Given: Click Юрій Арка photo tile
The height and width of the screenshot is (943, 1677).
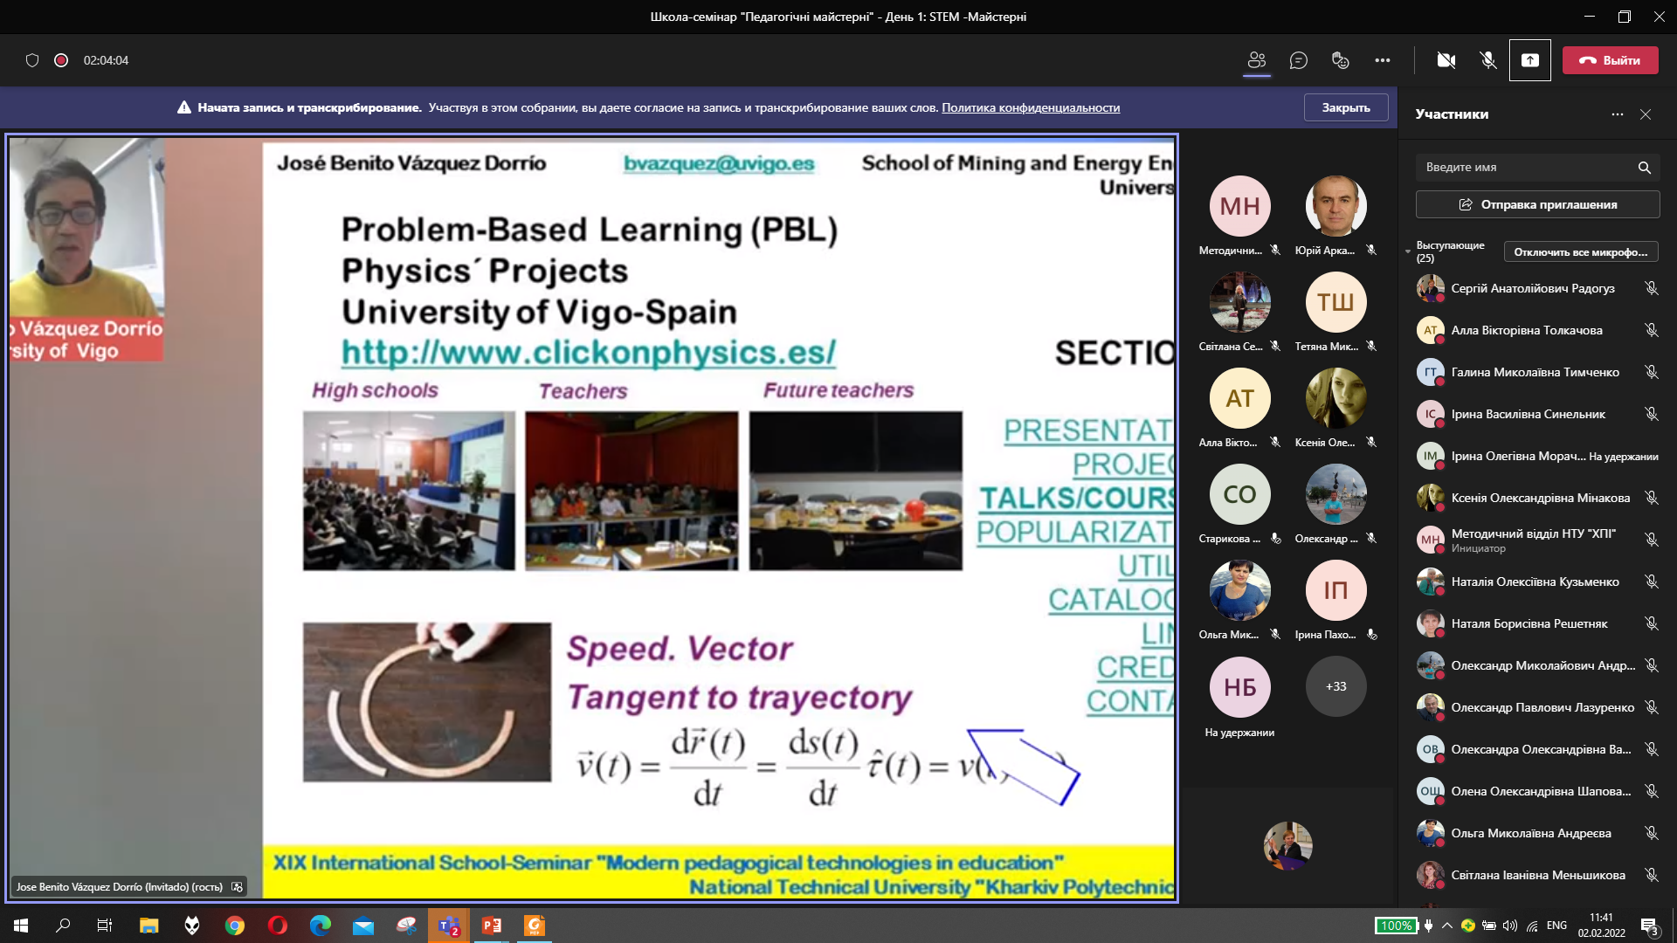Looking at the screenshot, I should point(1335,206).
